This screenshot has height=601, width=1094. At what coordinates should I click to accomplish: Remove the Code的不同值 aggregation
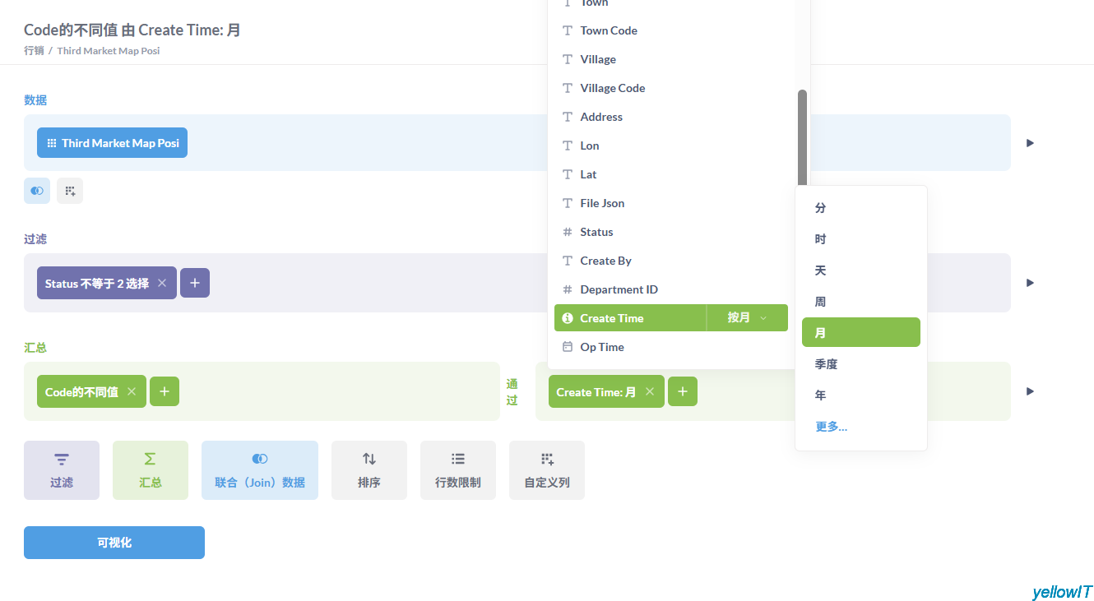(132, 391)
